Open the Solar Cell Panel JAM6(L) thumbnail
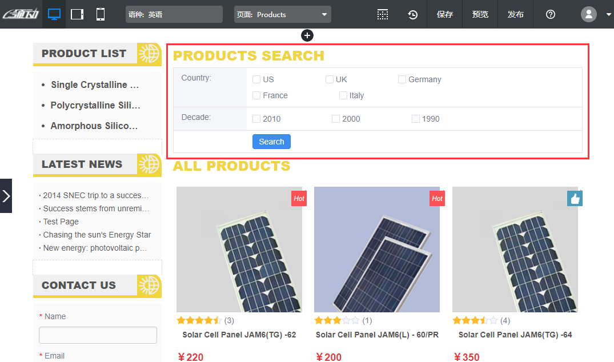The height and width of the screenshot is (362, 614). coord(377,250)
